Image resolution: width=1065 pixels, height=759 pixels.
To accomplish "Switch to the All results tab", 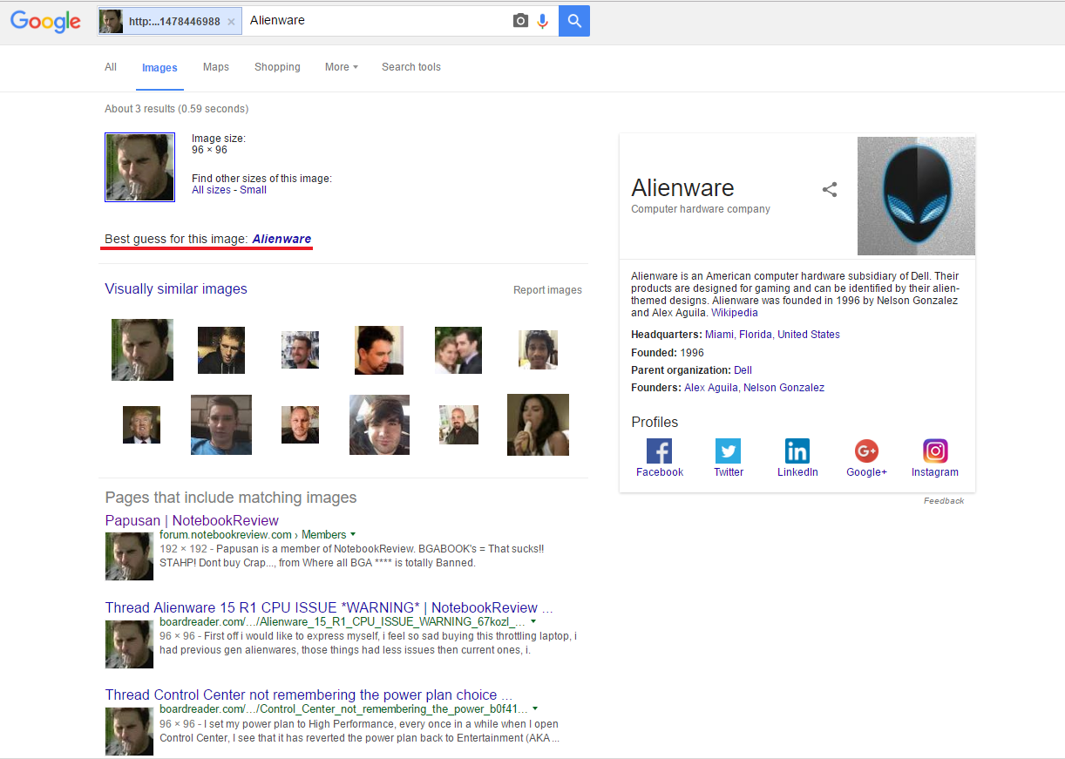I will tap(111, 67).
